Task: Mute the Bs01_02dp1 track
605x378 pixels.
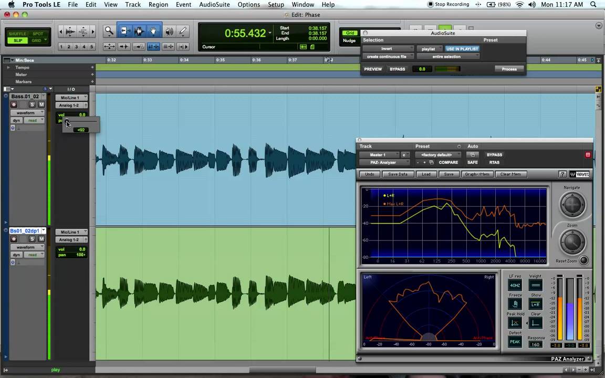Action: click(x=41, y=239)
